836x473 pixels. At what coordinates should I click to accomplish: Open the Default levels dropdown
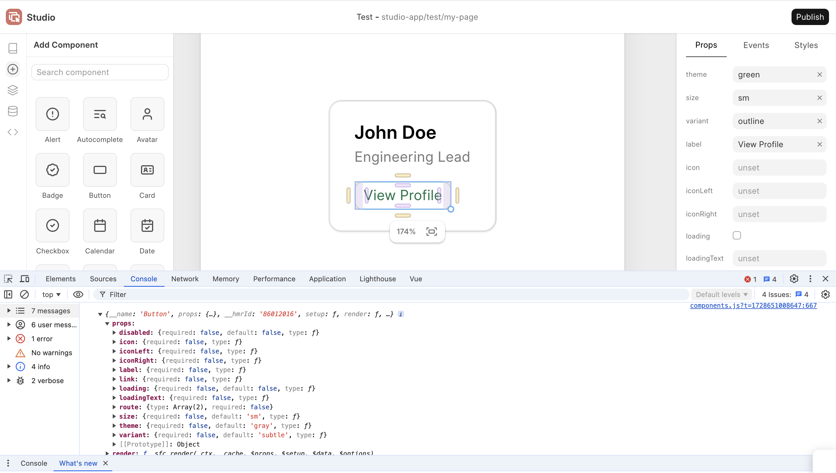pyautogui.click(x=721, y=294)
